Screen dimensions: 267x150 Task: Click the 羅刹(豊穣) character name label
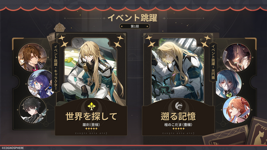tap(91, 125)
